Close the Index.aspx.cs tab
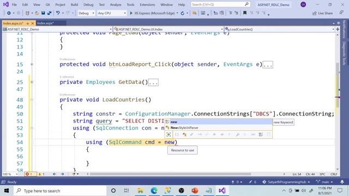Screen dimensions: 349x196 click(x=33, y=23)
